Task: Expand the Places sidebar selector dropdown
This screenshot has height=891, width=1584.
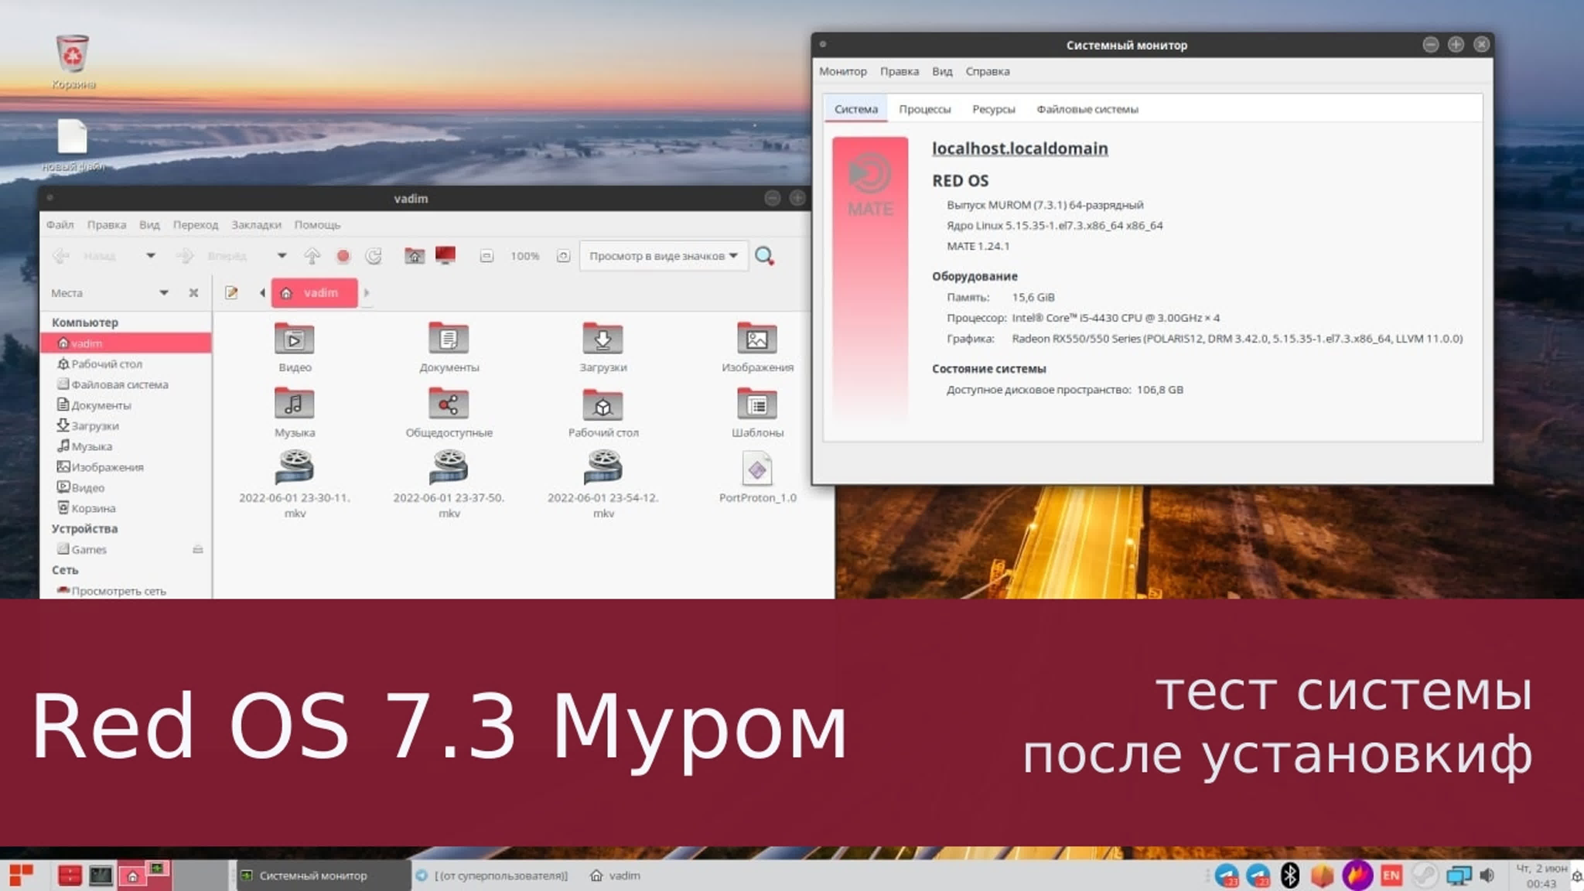Action: pyautogui.click(x=164, y=293)
